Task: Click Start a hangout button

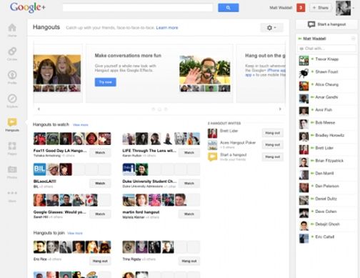Action: pyautogui.click(x=327, y=24)
